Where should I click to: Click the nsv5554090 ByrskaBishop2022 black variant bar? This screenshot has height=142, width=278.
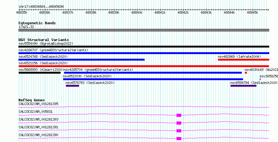click(144, 47)
